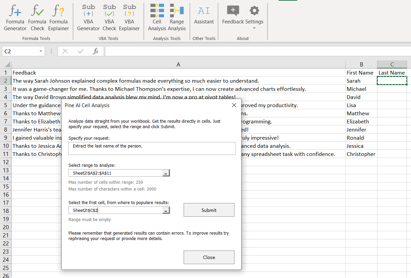Viewport: 411px width, 278px height.
Task: Start the VBA Generator
Action: click(x=88, y=17)
